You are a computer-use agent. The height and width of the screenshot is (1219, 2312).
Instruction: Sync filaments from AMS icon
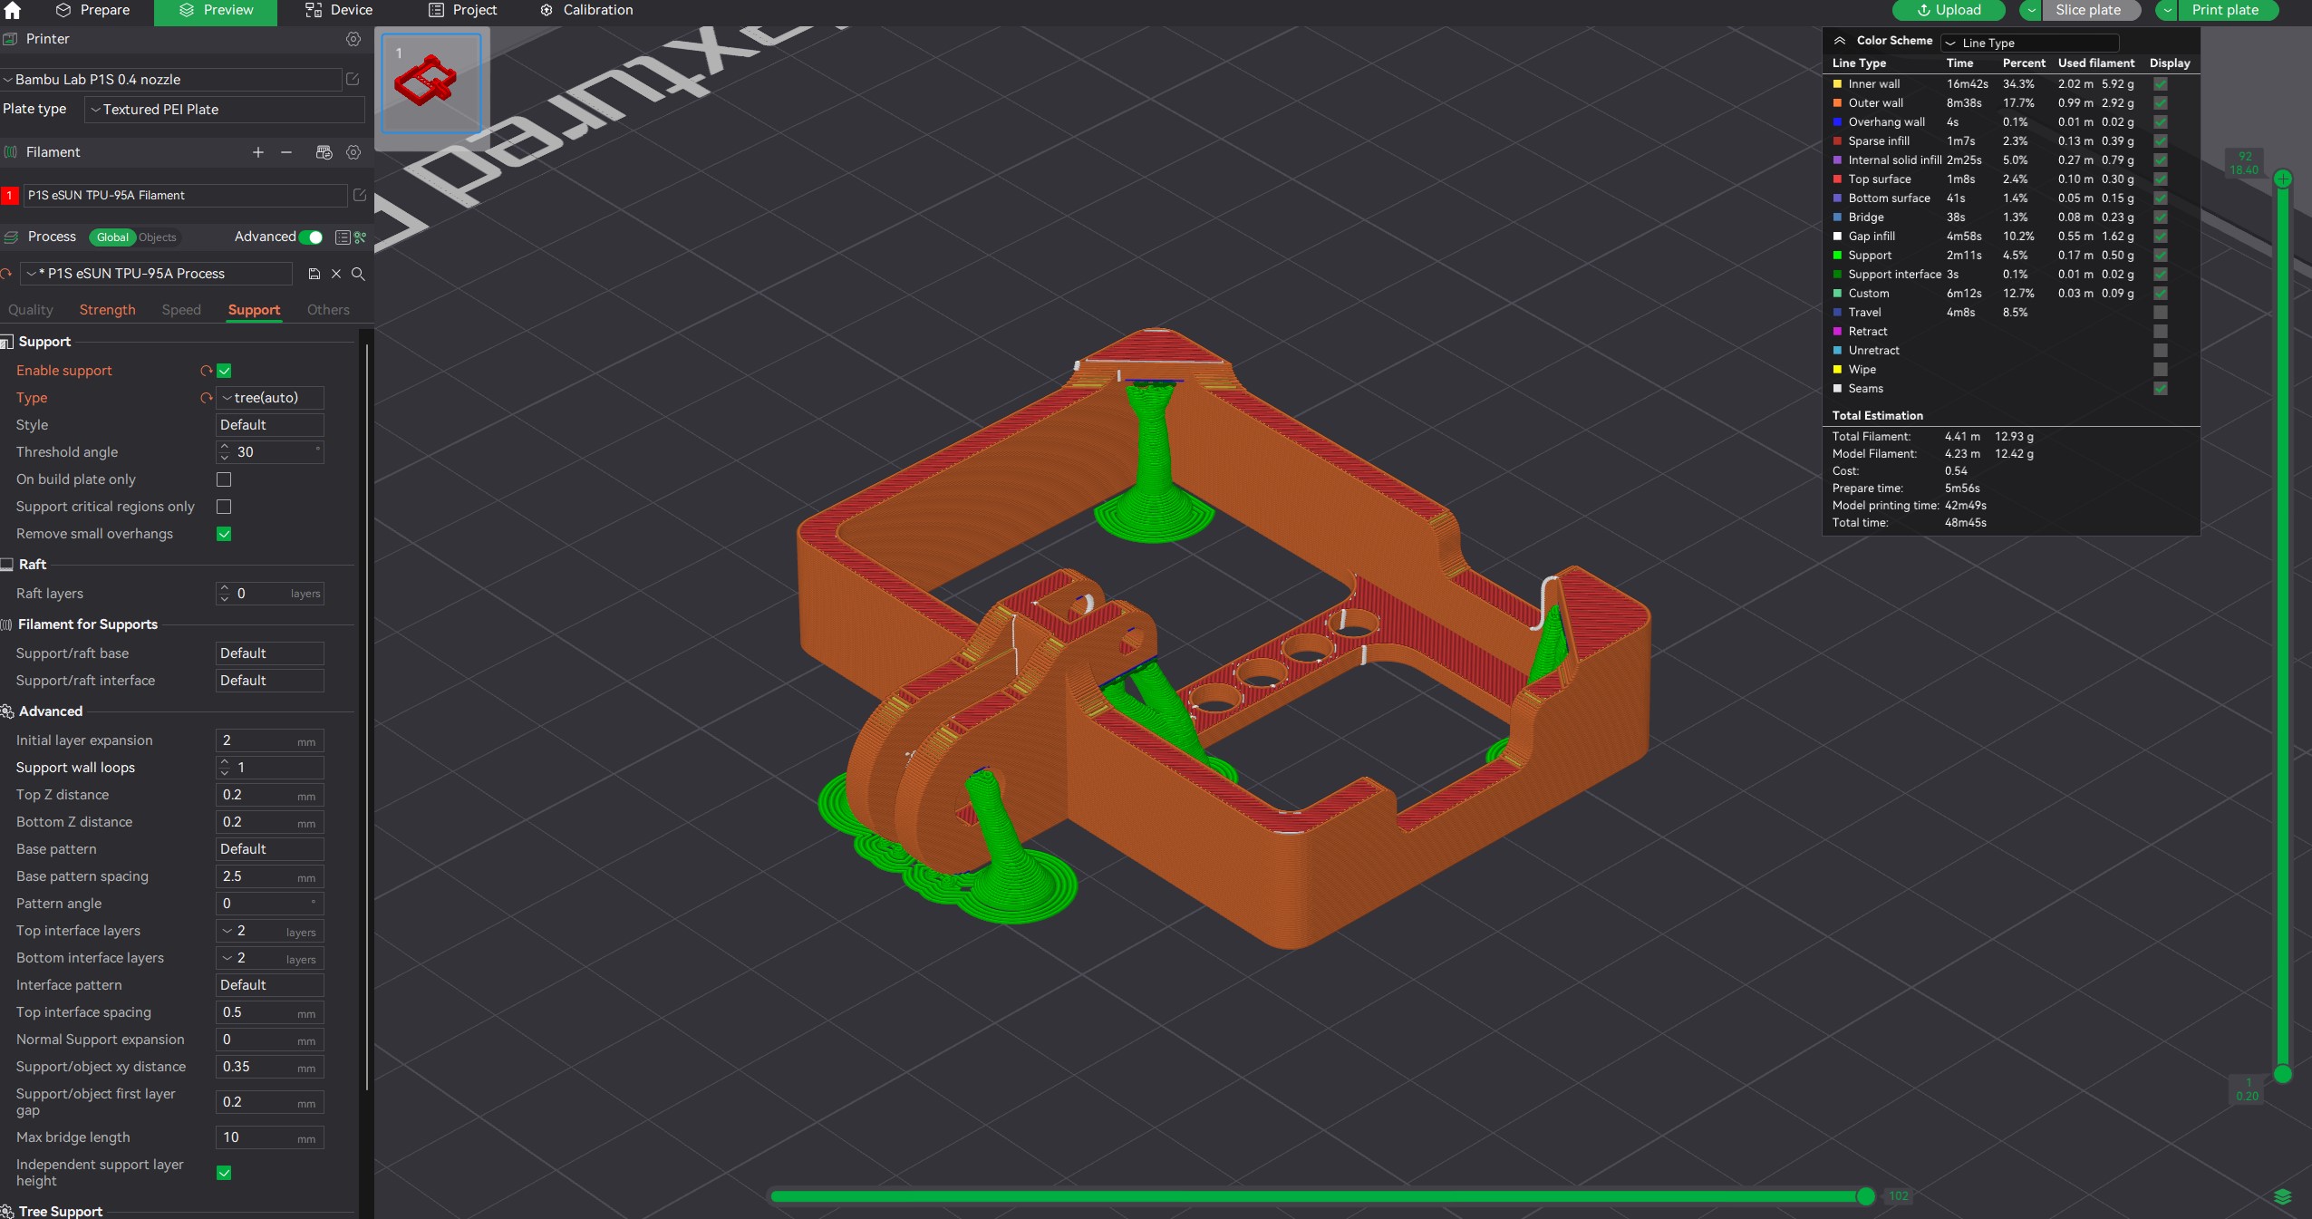coord(324,152)
